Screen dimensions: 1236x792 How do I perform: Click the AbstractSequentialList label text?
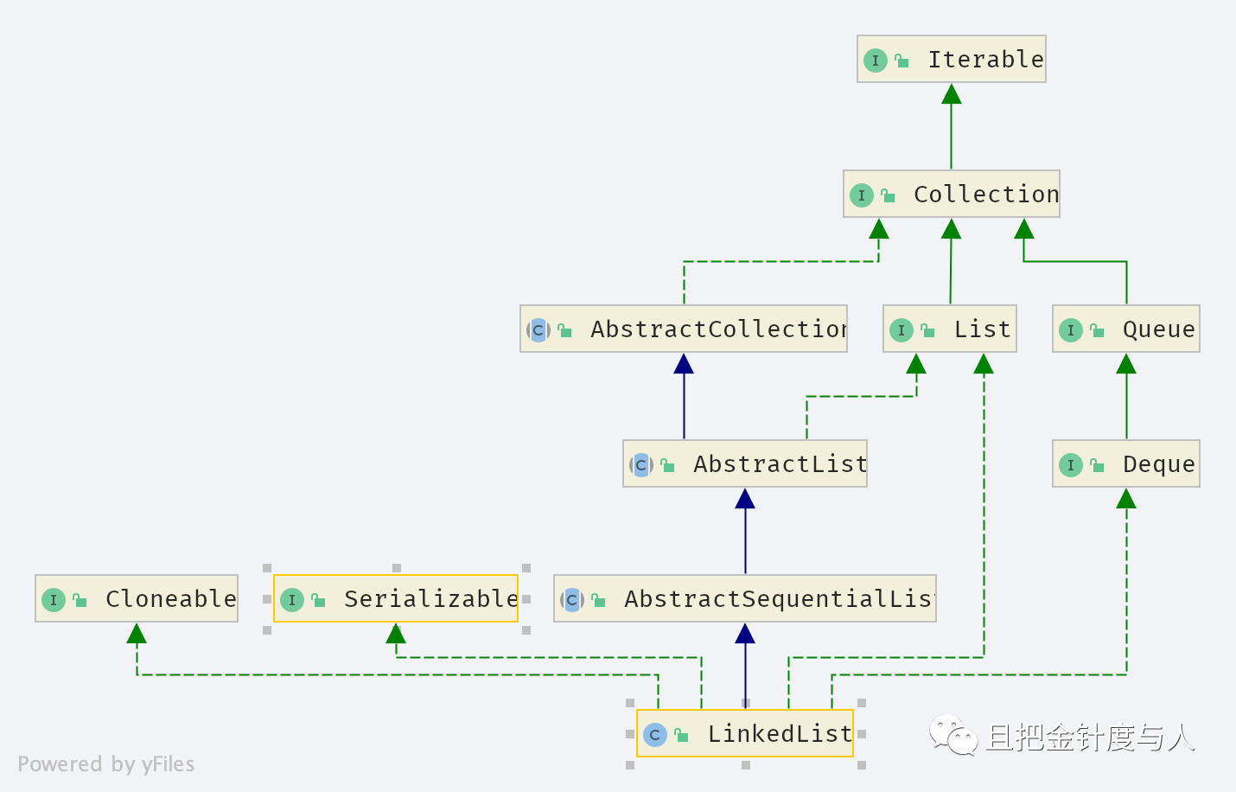click(780, 599)
